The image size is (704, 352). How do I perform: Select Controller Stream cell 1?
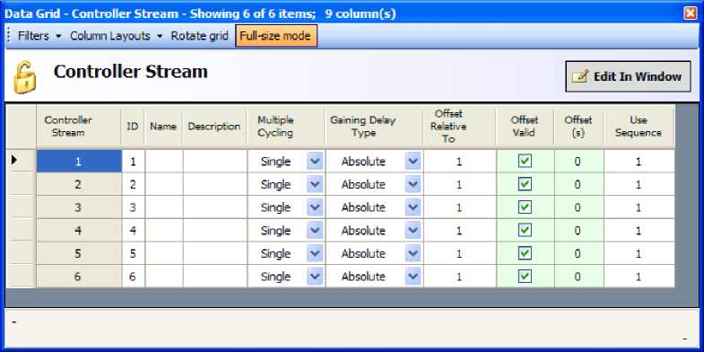coord(79,161)
